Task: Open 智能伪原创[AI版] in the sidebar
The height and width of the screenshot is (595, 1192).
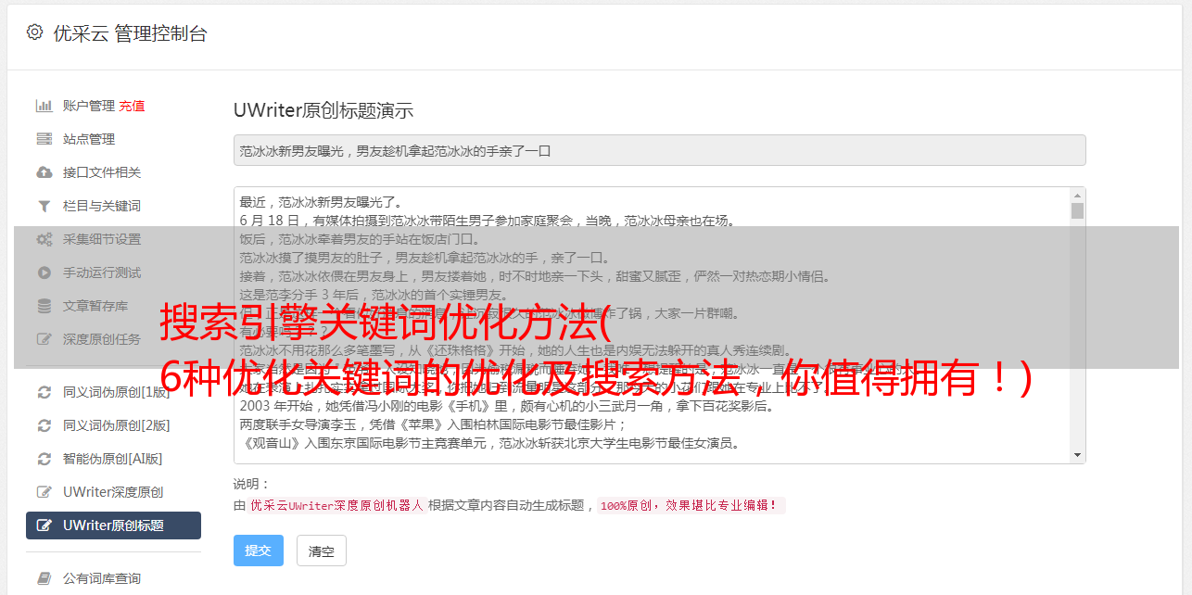Action: click(113, 459)
